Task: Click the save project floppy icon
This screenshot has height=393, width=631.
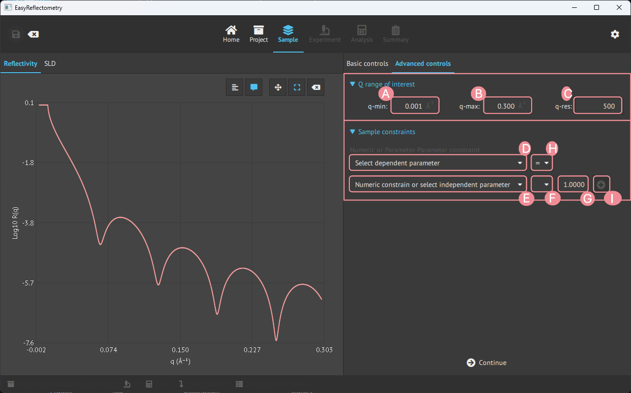Action: tap(16, 34)
